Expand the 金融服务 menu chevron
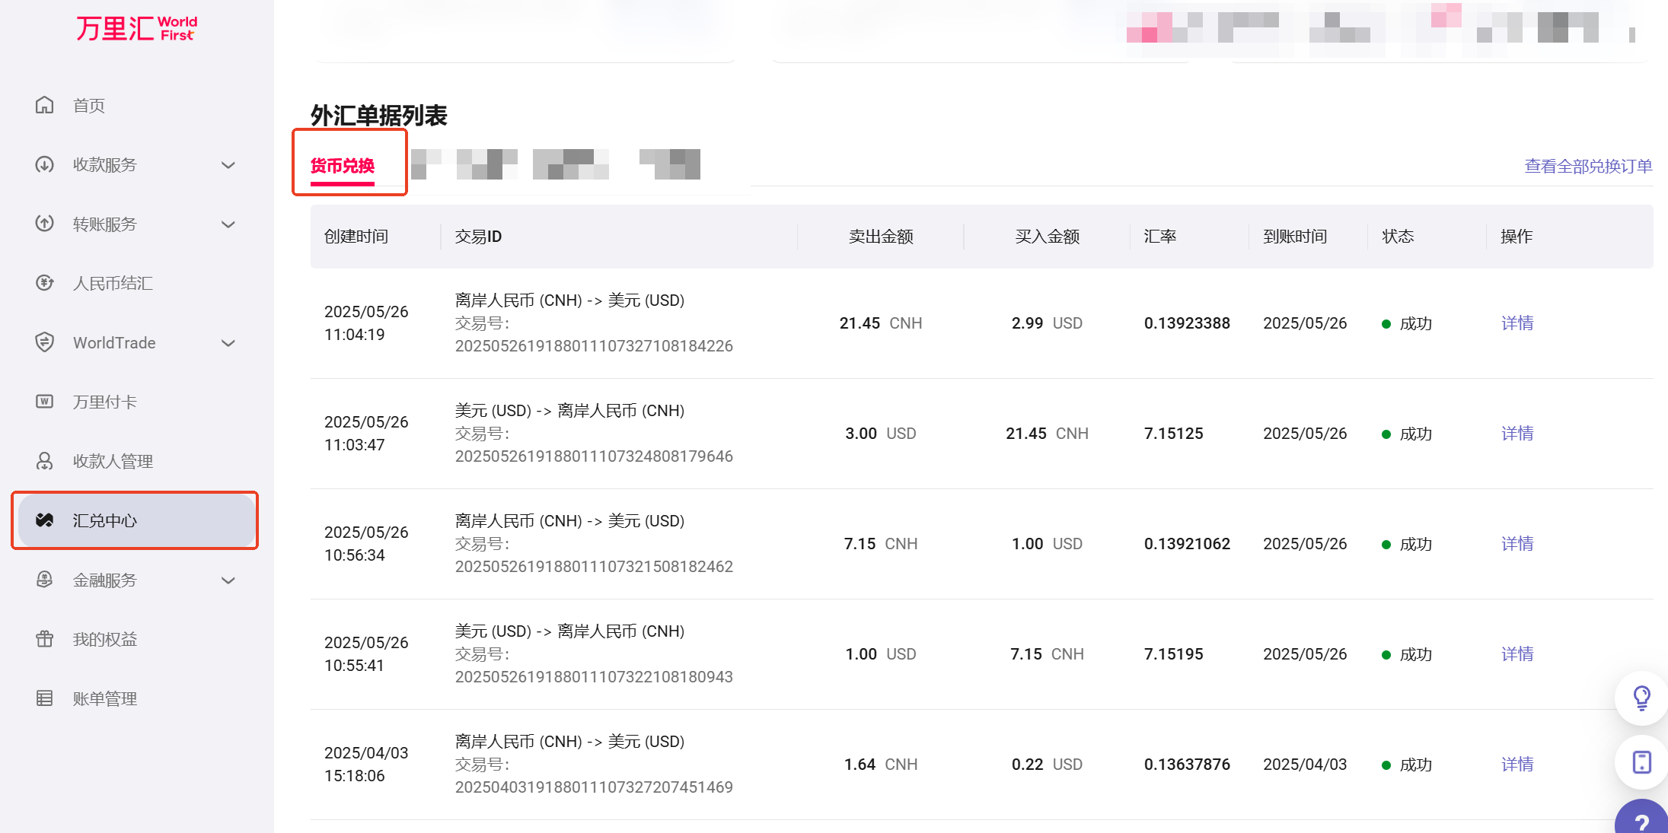The height and width of the screenshot is (833, 1668). click(228, 580)
